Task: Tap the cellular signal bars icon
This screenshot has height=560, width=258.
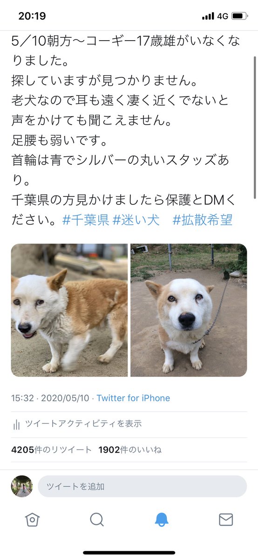Action: click(x=208, y=16)
